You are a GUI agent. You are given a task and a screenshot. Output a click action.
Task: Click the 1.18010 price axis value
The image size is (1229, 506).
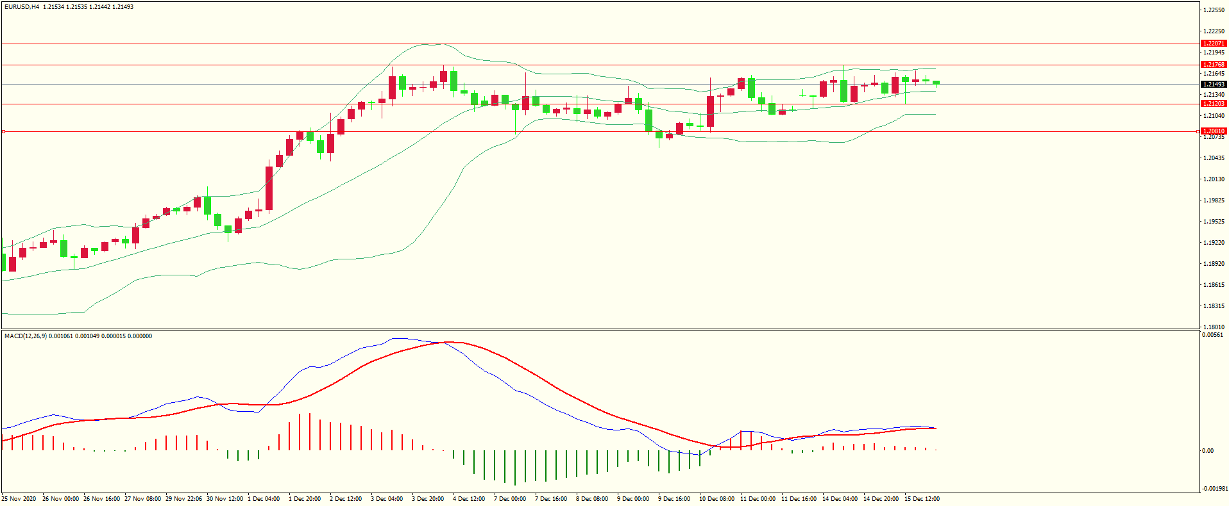[x=1214, y=327]
